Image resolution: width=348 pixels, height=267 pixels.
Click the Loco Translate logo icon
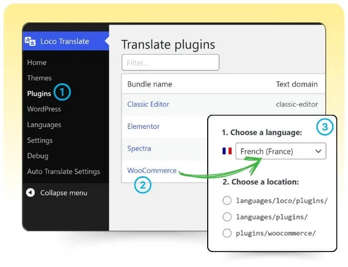(30, 42)
